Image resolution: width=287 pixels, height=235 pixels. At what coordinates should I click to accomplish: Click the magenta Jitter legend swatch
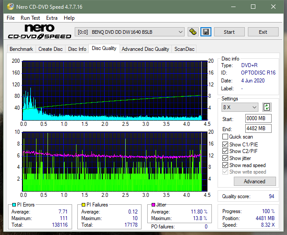point(153,205)
